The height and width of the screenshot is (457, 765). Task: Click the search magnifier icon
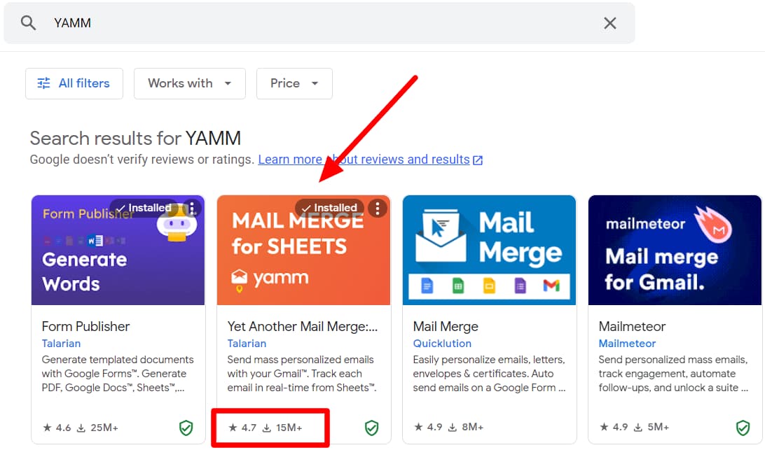click(x=28, y=23)
